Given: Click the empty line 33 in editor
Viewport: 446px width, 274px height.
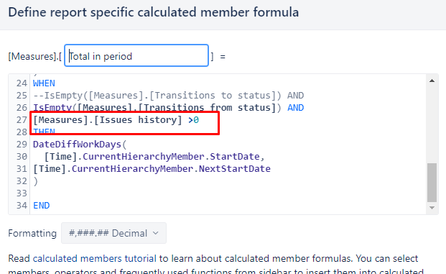Looking at the screenshot, I should pos(228,193).
